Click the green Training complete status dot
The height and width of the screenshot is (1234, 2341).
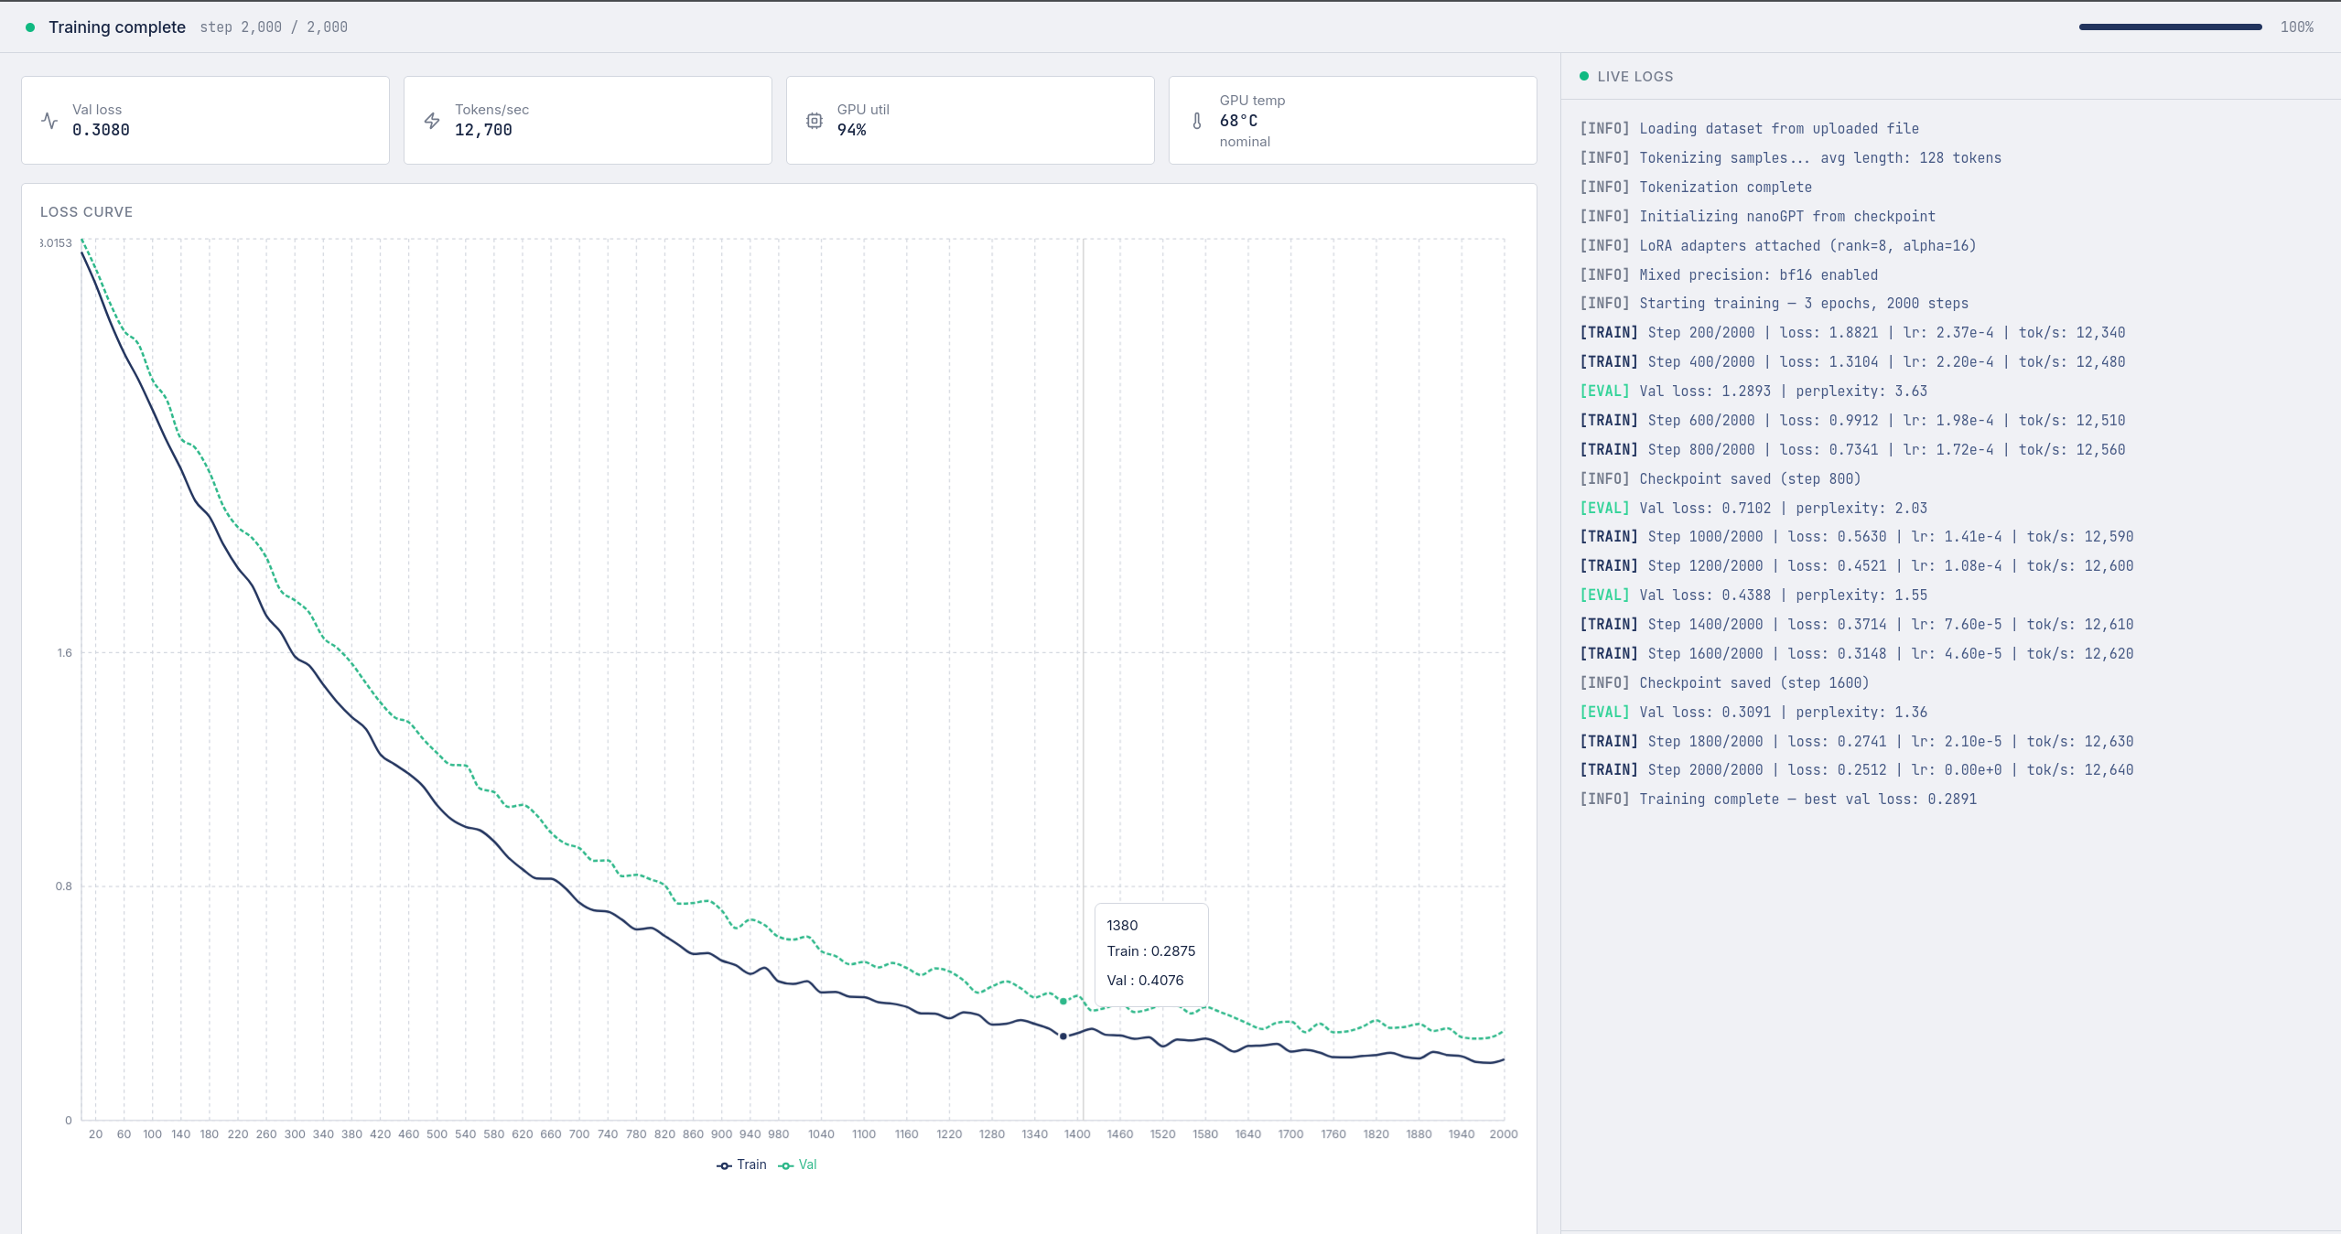coord(30,27)
